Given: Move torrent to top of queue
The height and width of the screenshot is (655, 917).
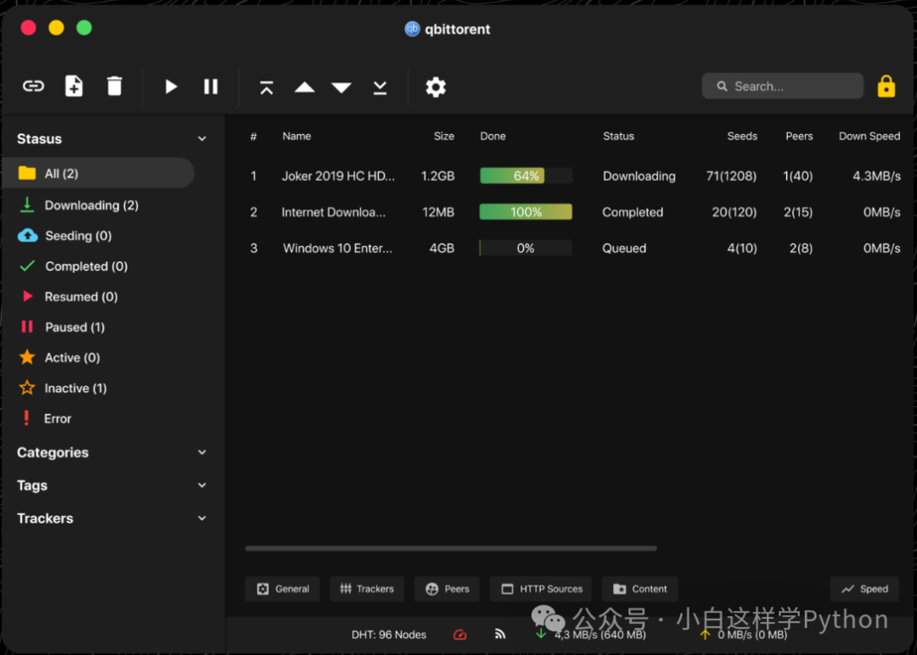Looking at the screenshot, I should (x=267, y=87).
